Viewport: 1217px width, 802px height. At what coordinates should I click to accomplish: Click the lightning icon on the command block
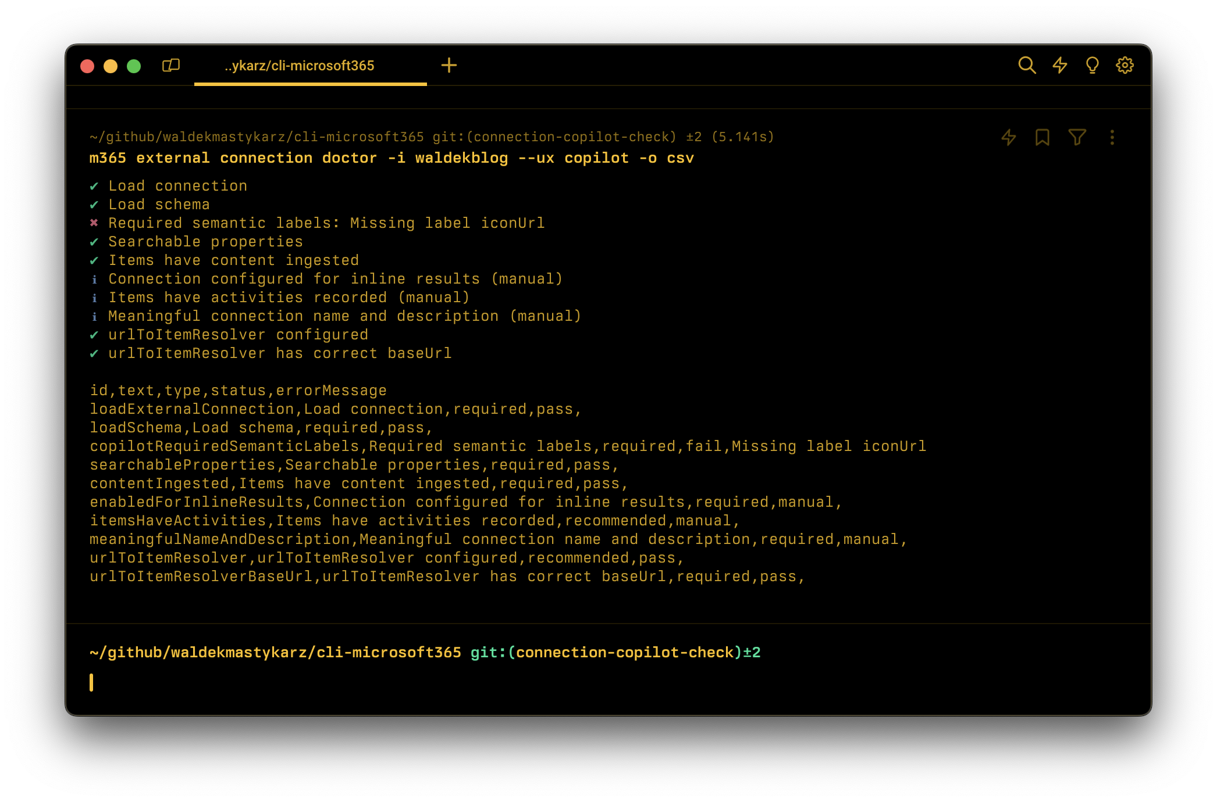[1008, 137]
